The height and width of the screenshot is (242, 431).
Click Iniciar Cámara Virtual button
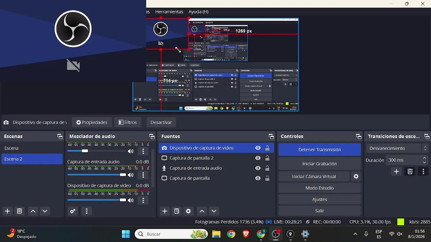click(x=314, y=176)
